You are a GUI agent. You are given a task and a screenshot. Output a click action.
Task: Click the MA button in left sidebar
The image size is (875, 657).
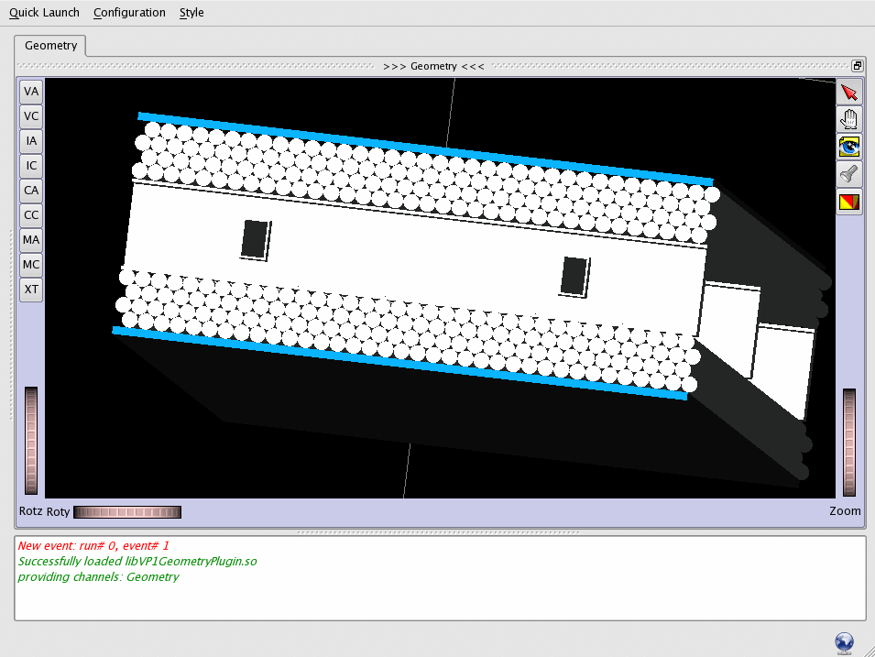(32, 240)
